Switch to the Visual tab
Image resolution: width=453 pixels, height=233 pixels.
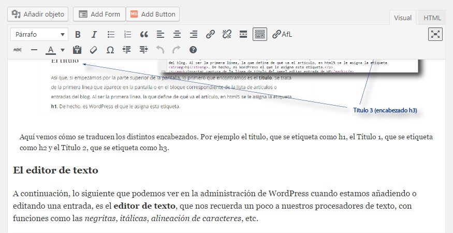tap(403, 18)
